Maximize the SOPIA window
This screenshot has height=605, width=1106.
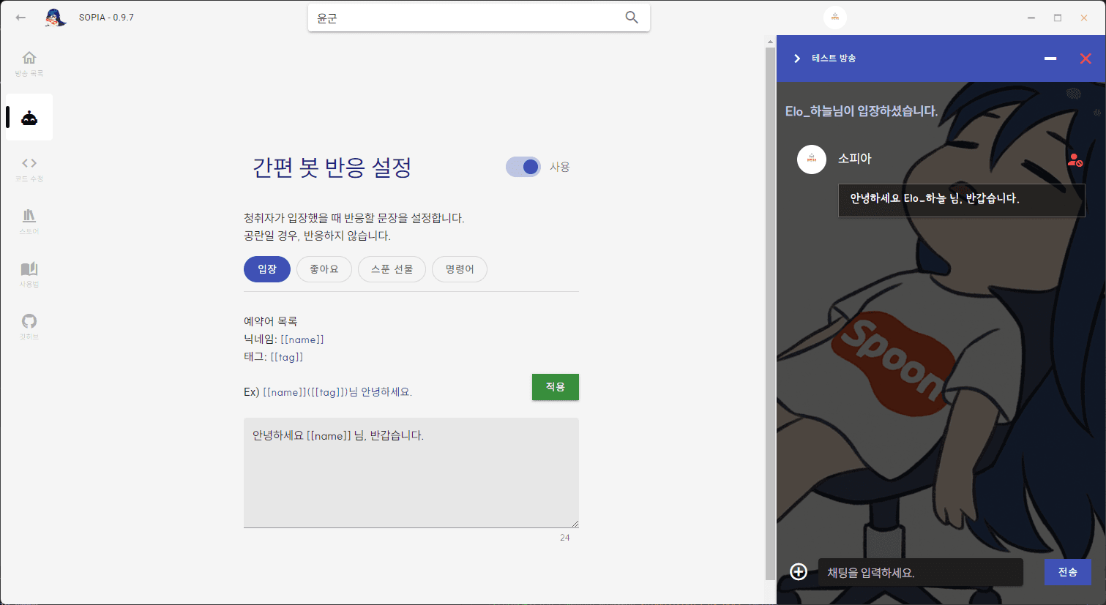tap(1058, 18)
